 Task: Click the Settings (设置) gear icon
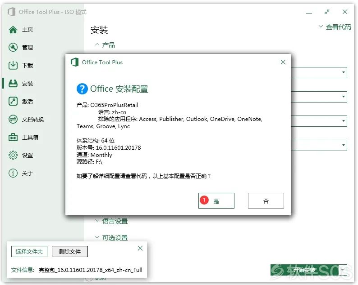coord(13,155)
